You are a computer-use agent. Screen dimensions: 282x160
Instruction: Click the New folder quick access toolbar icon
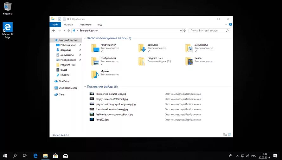click(64, 19)
